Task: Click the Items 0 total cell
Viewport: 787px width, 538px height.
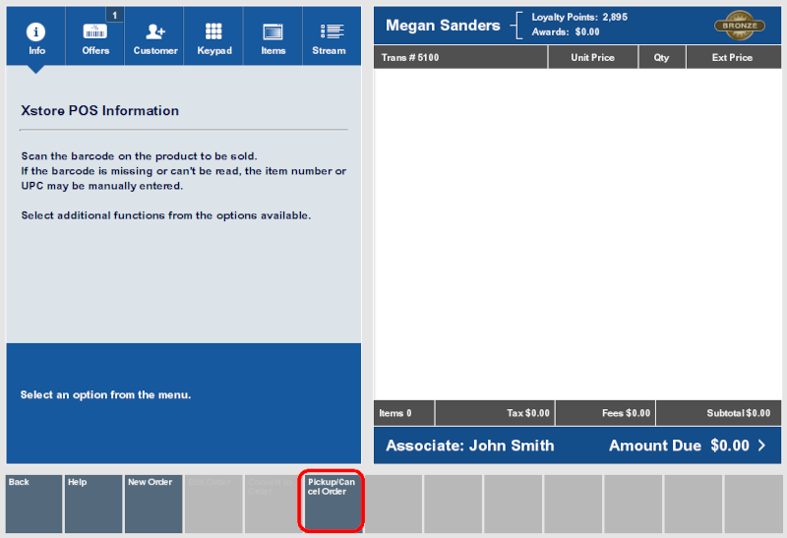Action: click(x=404, y=413)
